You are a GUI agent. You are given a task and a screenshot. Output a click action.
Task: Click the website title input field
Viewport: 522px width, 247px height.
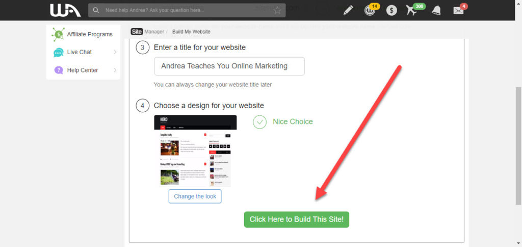(229, 66)
